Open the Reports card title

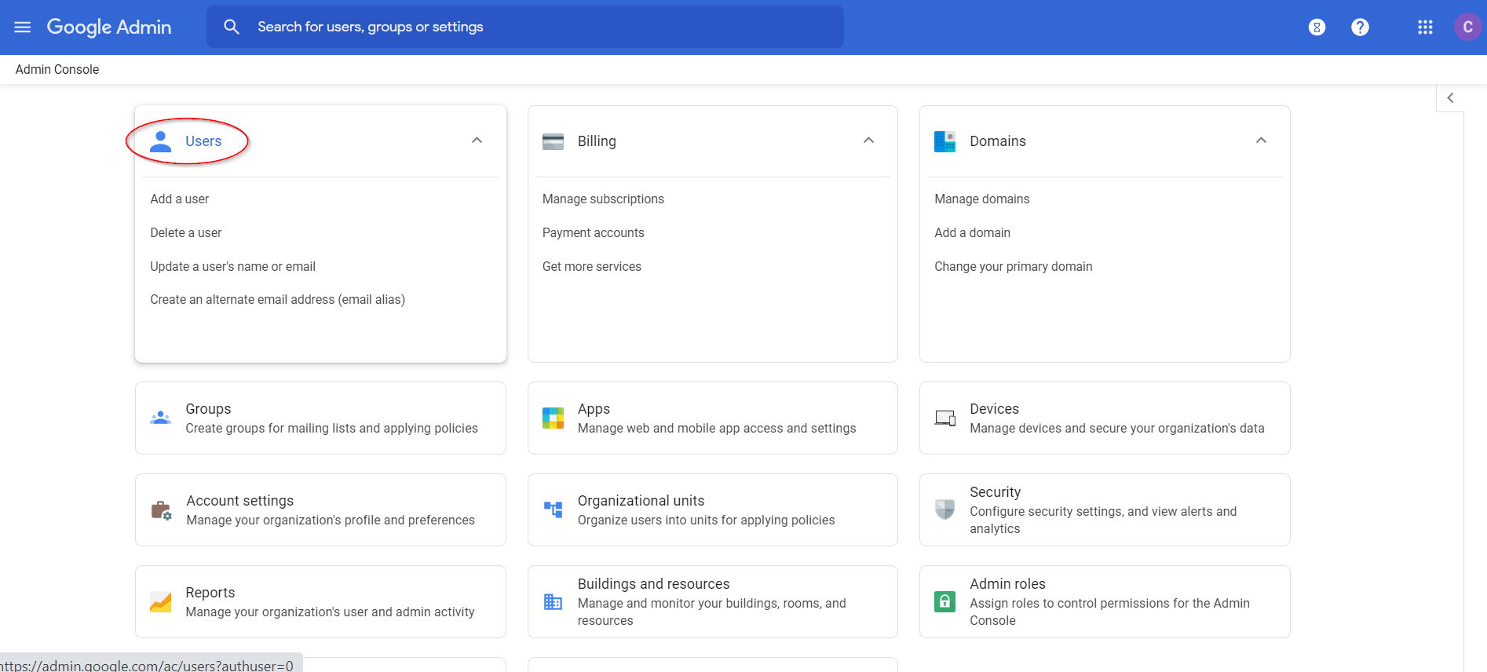tap(210, 593)
